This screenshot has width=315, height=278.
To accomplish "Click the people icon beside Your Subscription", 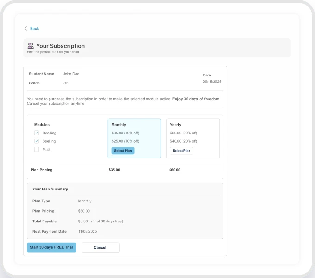I will tap(31, 46).
